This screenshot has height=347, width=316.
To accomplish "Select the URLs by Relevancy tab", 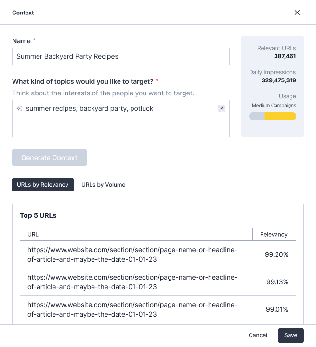I will [x=43, y=185].
